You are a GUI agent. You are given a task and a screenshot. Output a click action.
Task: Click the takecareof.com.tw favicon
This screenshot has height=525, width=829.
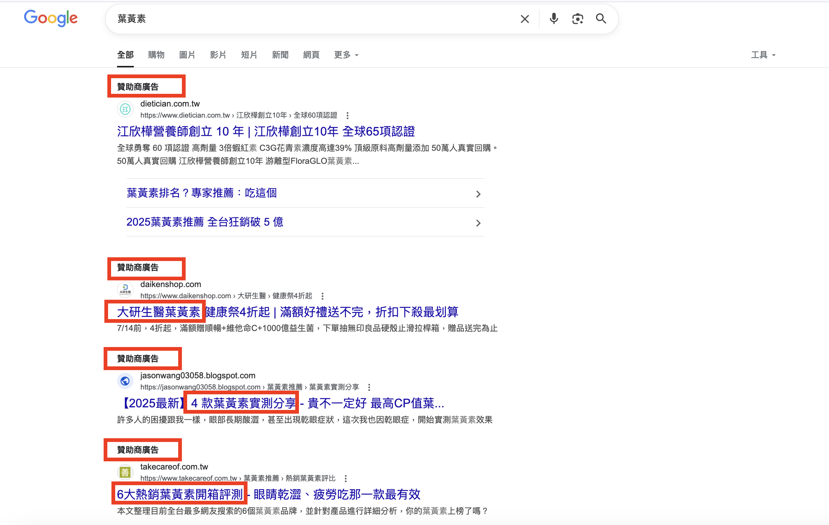click(x=125, y=472)
